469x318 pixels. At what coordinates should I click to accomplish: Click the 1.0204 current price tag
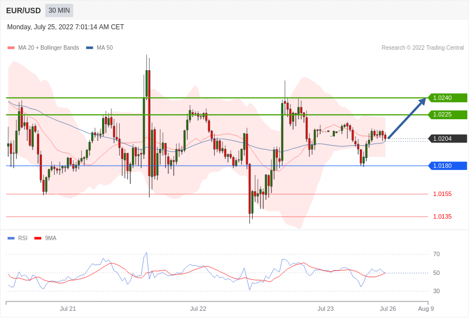coord(447,139)
